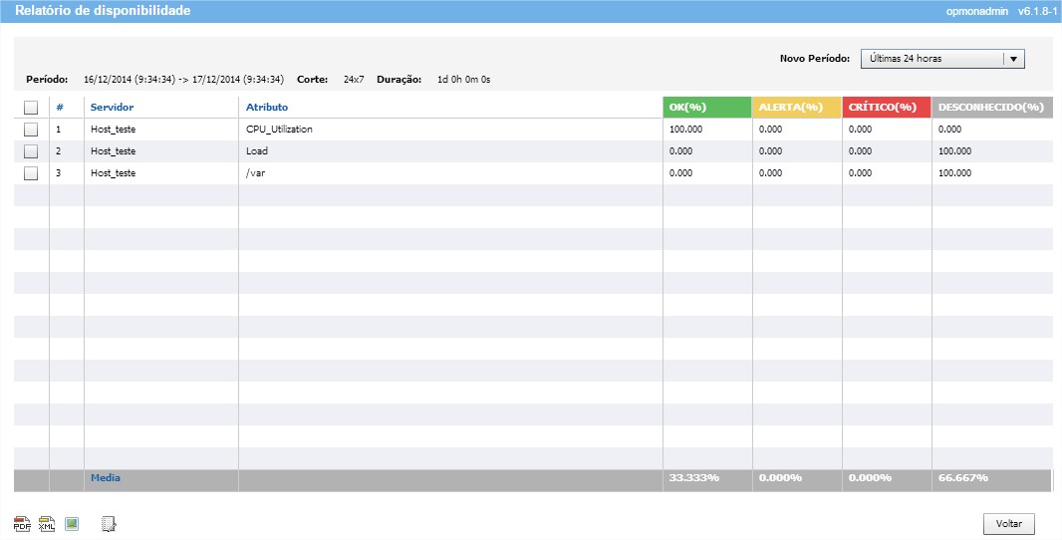1062x540 pixels.
Task: Check the box for CPU_Utilization row
Action: click(x=31, y=130)
